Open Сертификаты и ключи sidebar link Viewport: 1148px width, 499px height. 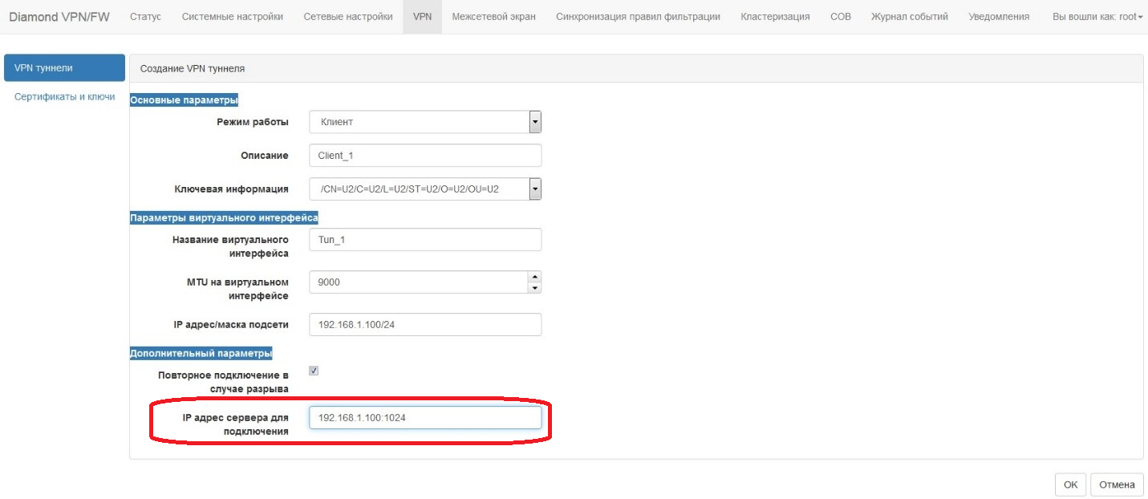[x=64, y=97]
